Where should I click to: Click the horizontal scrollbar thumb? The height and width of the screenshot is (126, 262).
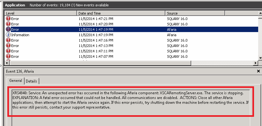tap(100, 63)
